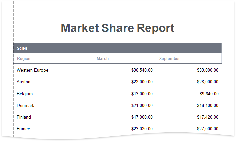
Task: Select the Western Europe row label
Action: pyautogui.click(x=32, y=70)
